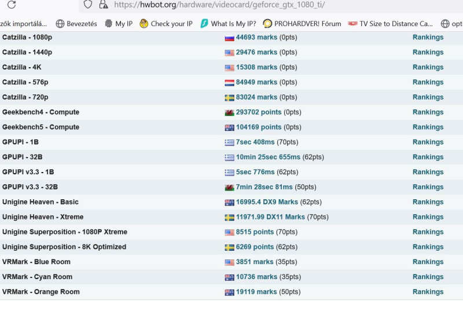463x311 pixels.
Task: Open Rankings for Geekbench5 - Compute
Action: tap(428, 127)
